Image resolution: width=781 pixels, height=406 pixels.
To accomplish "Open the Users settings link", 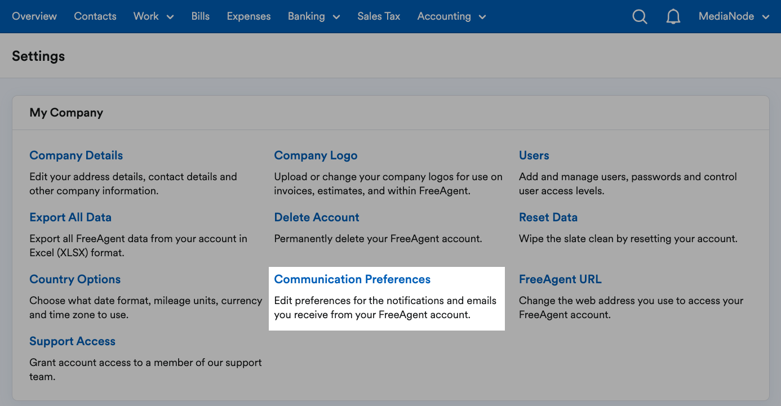I will pos(534,155).
